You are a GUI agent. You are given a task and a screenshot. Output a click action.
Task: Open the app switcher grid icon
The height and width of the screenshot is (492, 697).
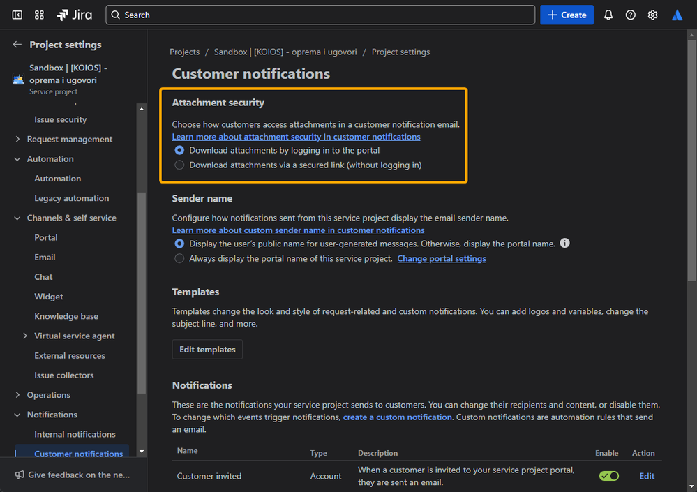tap(39, 15)
